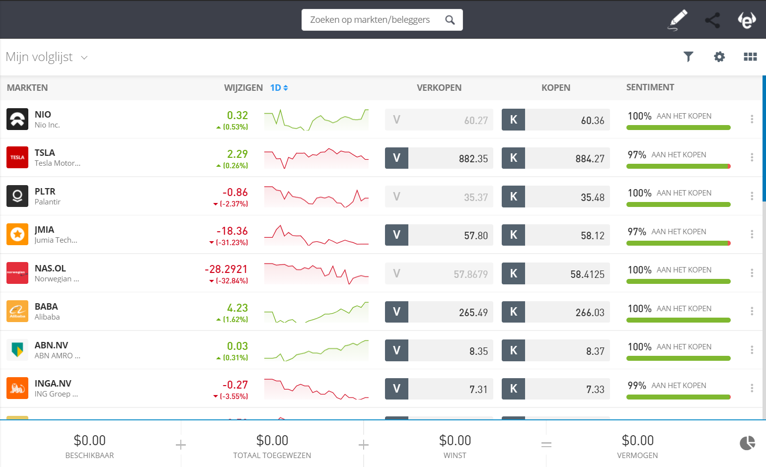
Task: Open more options for TSLA row
Action: click(752, 157)
